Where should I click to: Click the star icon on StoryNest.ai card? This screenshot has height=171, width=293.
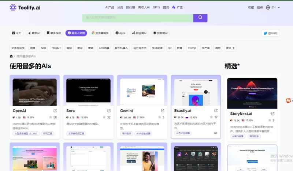click(270, 120)
